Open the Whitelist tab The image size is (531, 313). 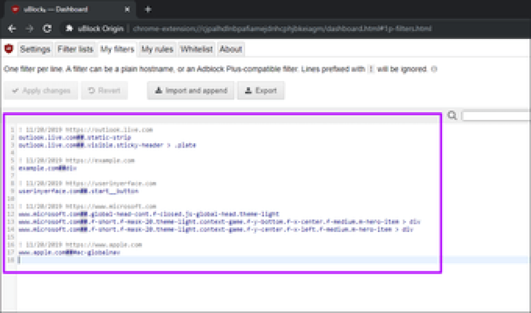[x=196, y=49]
